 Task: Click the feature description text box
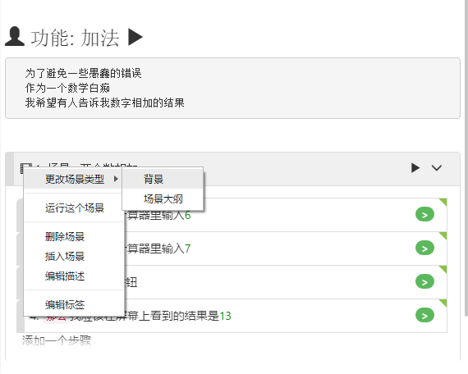tap(232, 88)
